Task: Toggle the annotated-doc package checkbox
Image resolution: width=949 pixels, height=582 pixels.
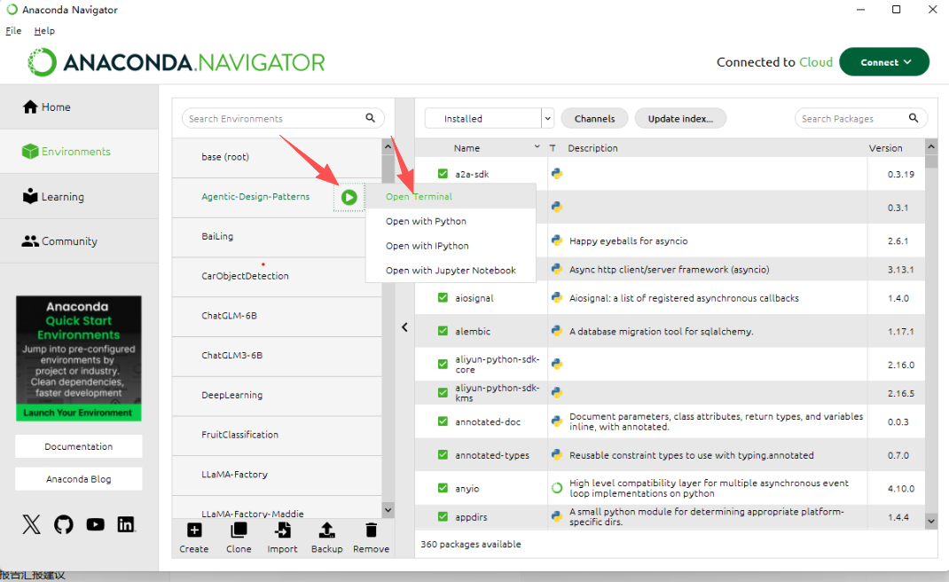Action: 443,421
